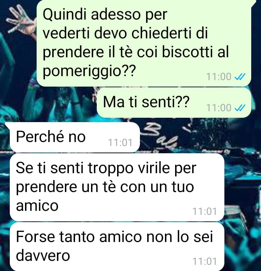Tap the 11:01 timestamp on the 'amico' message
This screenshot has height=271, width=261.
(x=204, y=212)
